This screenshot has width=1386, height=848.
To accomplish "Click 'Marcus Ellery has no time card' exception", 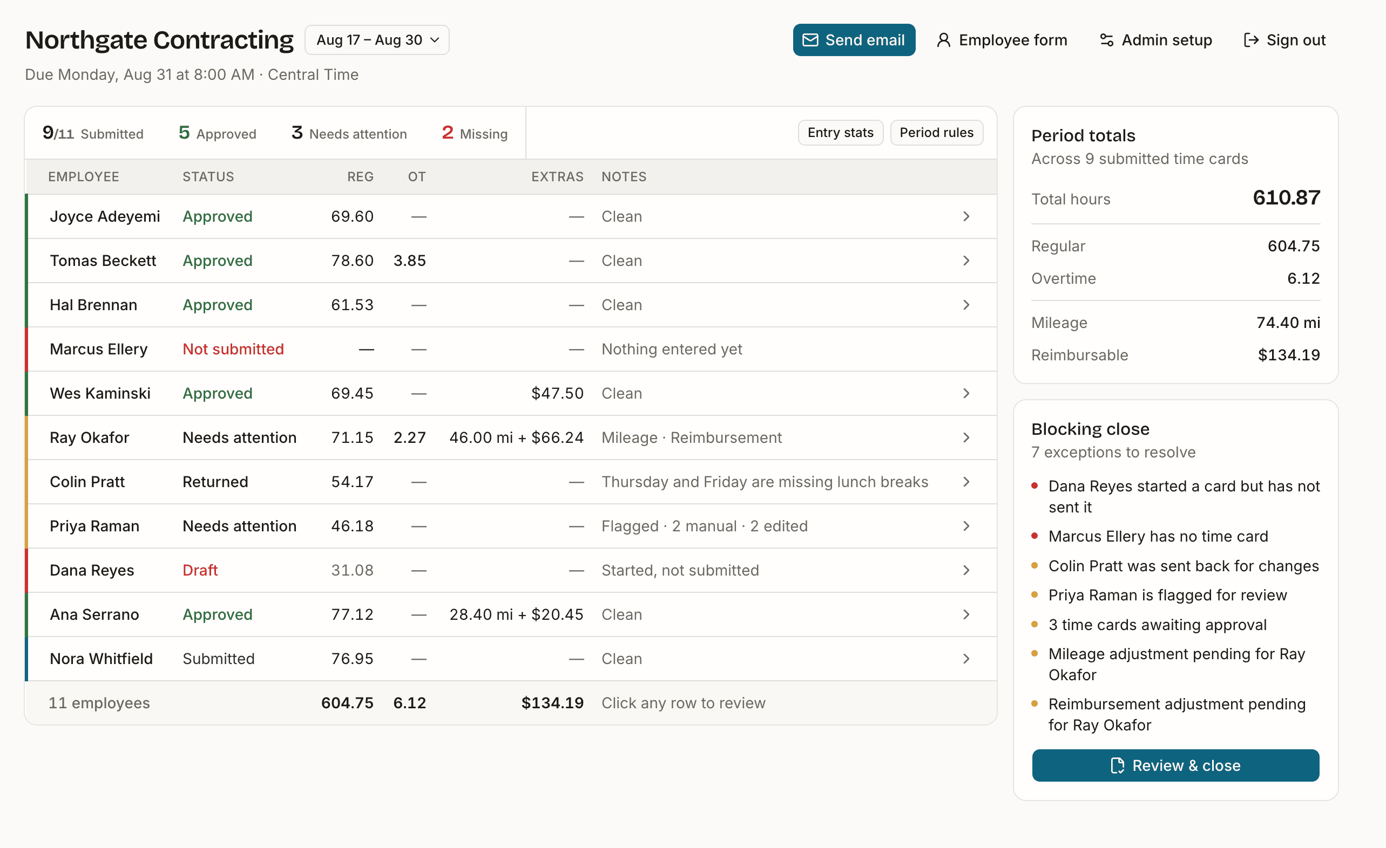I will (1158, 536).
